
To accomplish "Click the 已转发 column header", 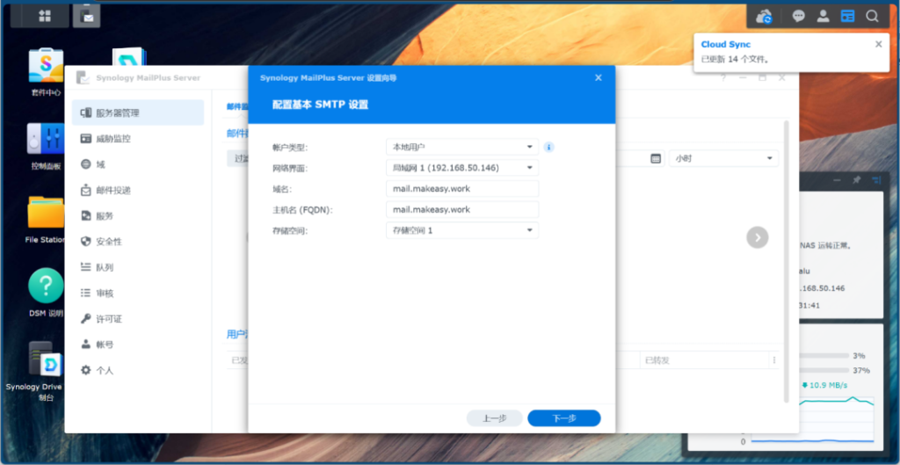I will (704, 360).
